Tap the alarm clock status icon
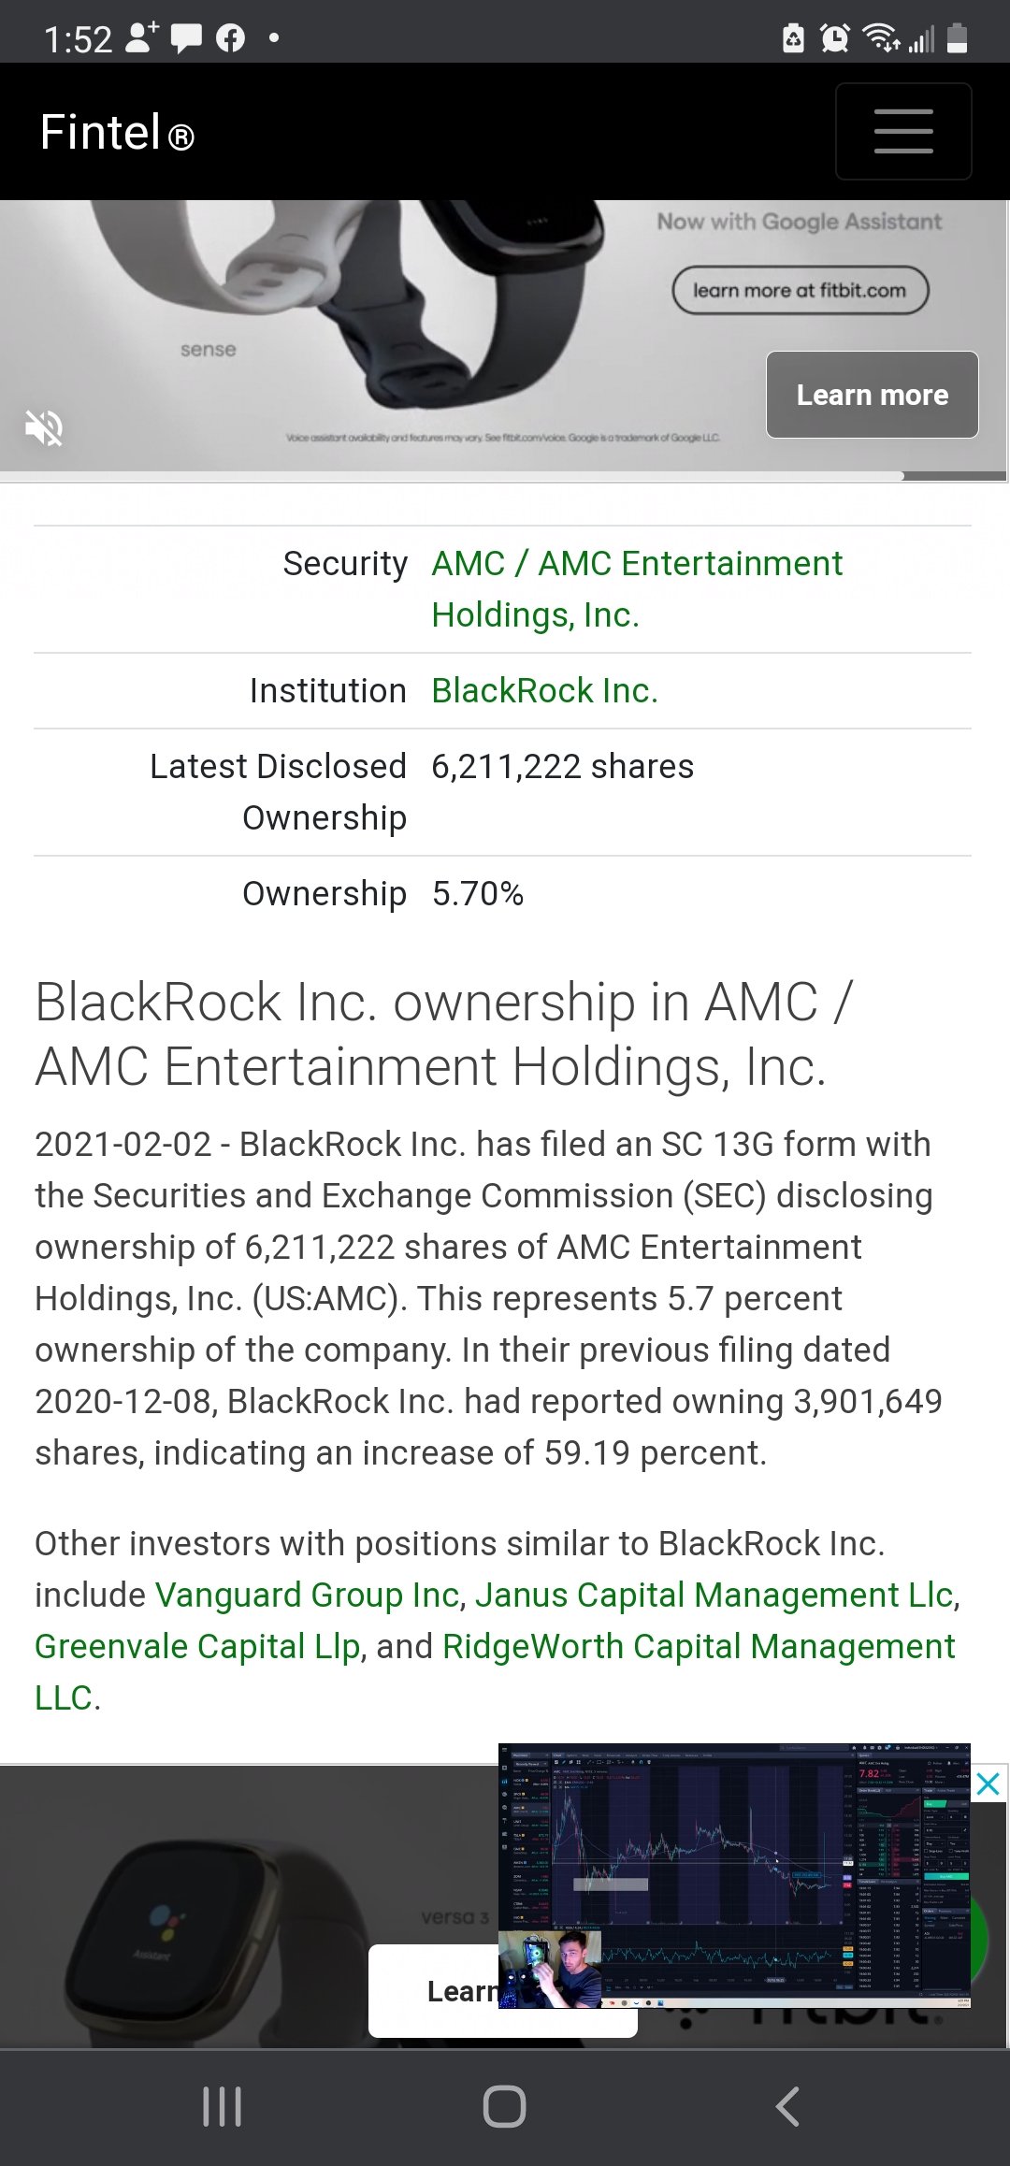This screenshot has width=1010, height=2166. [x=834, y=38]
